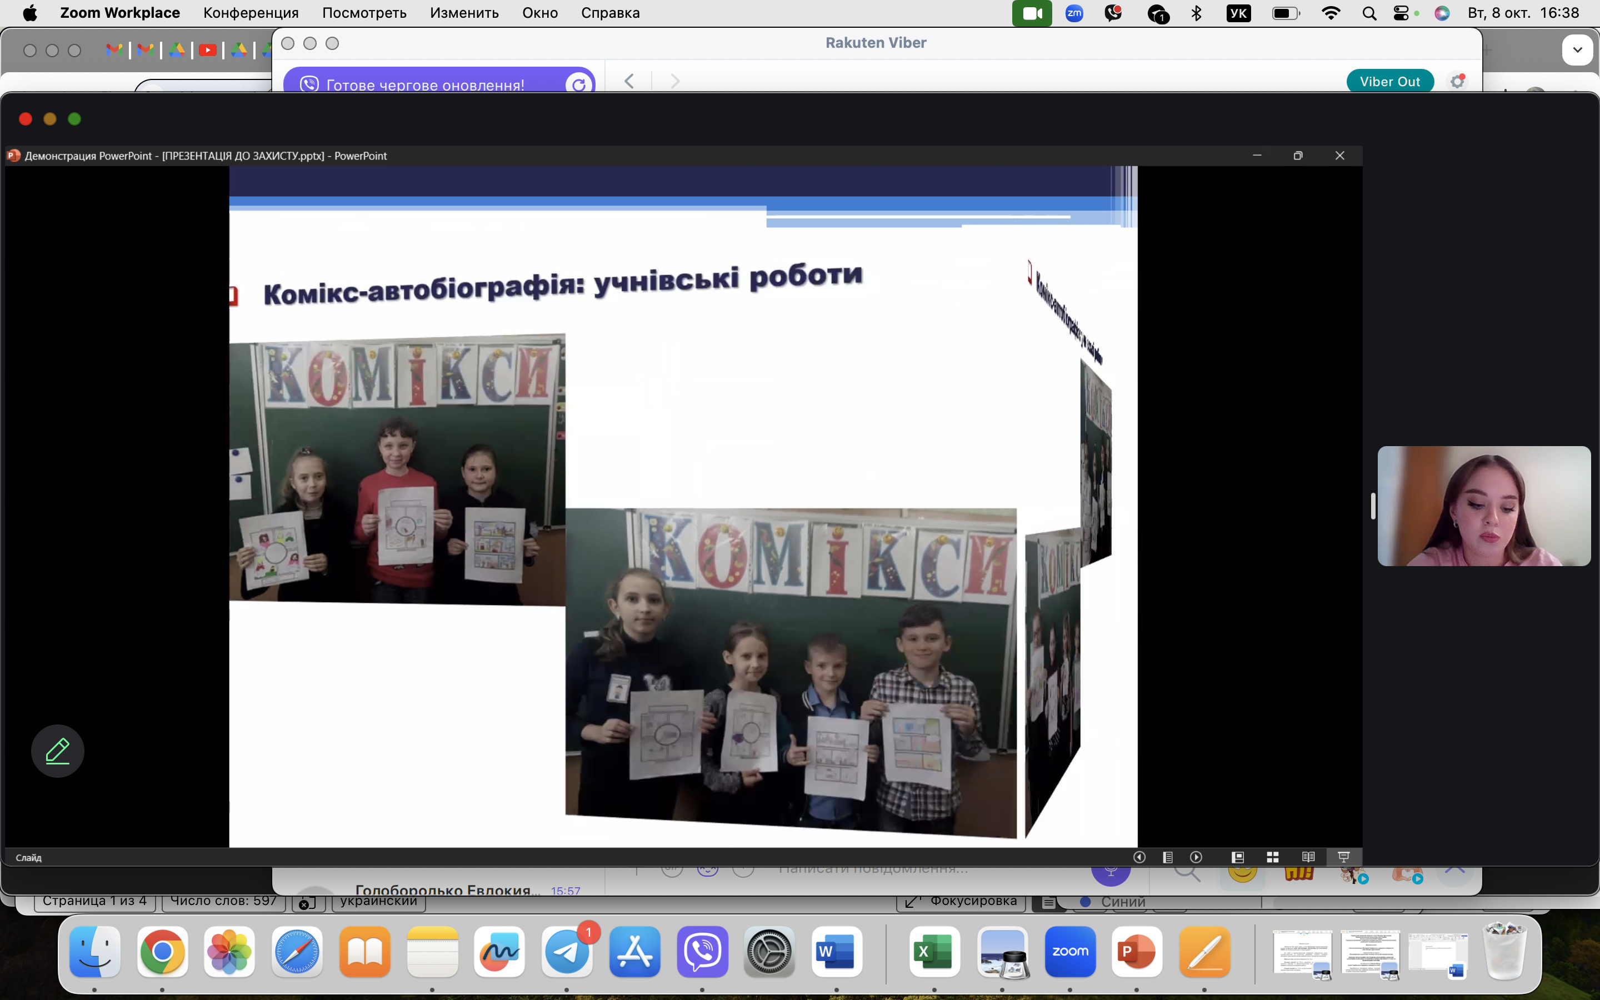Click the Viber menu bar icon
This screenshot has height=1000, width=1600.
tap(1113, 13)
